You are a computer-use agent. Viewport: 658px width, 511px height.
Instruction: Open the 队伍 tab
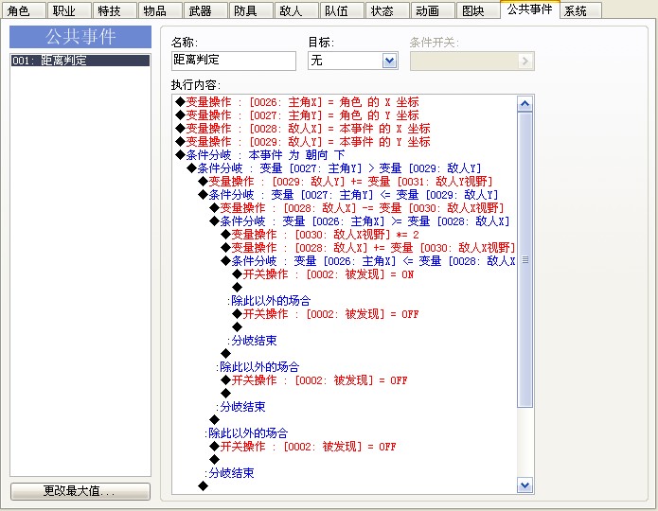coord(342,10)
